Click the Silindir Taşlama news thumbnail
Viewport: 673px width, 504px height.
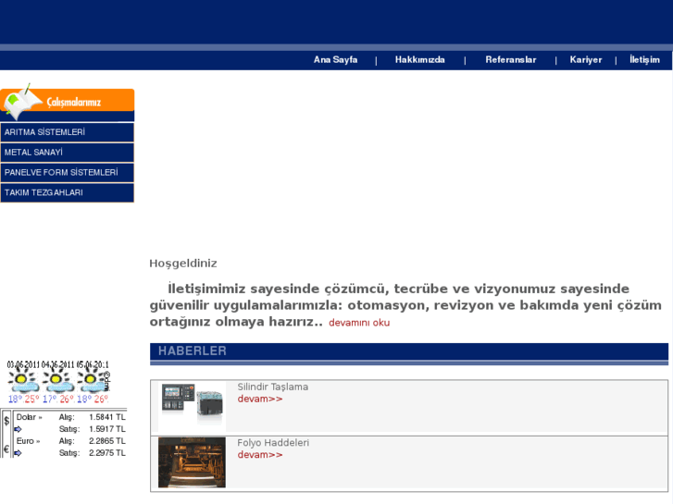point(192,406)
